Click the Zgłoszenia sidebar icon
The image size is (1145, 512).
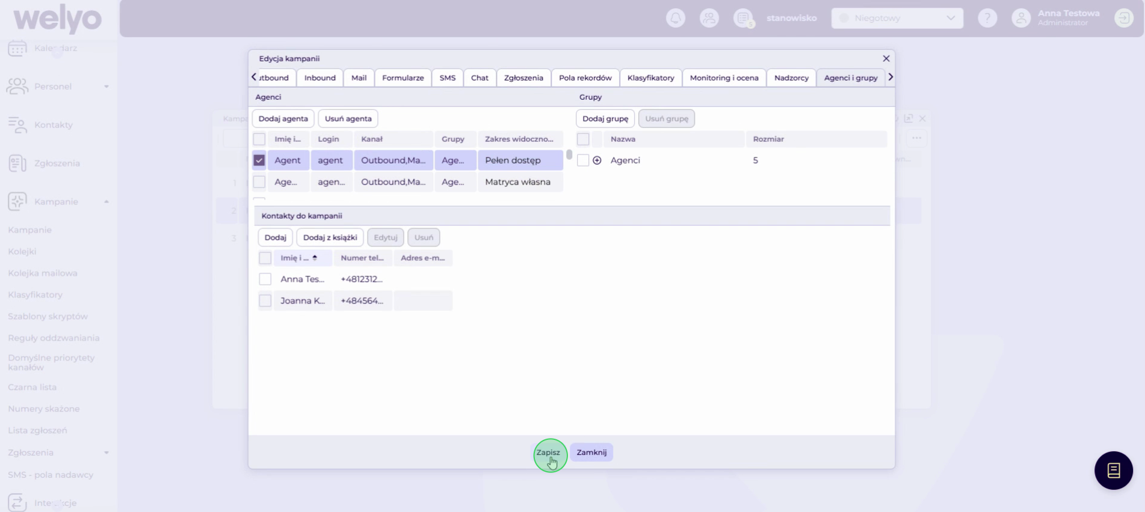(x=17, y=163)
